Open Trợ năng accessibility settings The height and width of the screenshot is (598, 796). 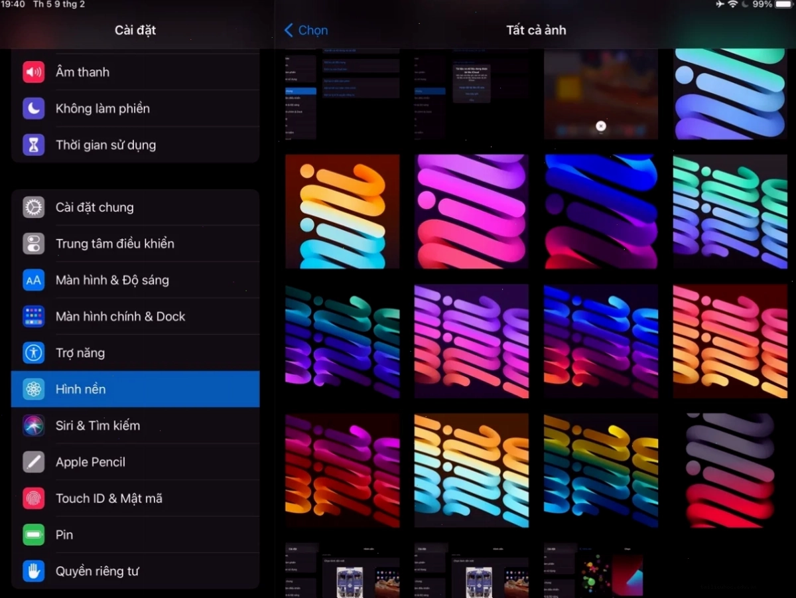tap(135, 353)
